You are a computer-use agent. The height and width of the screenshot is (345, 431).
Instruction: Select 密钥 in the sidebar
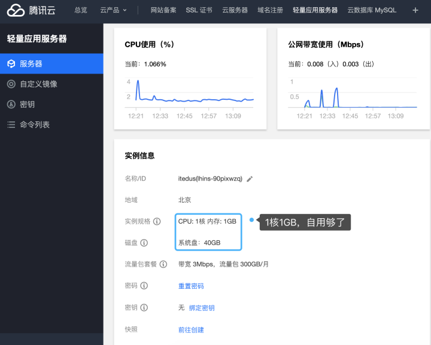[51, 104]
